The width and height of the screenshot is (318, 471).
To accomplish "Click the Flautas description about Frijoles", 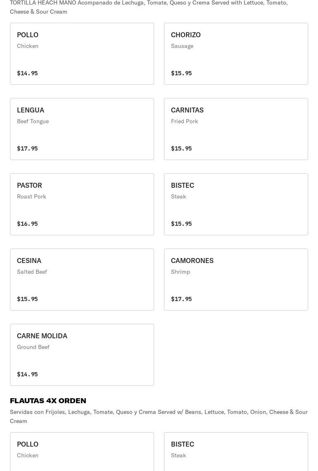I will point(159,416).
